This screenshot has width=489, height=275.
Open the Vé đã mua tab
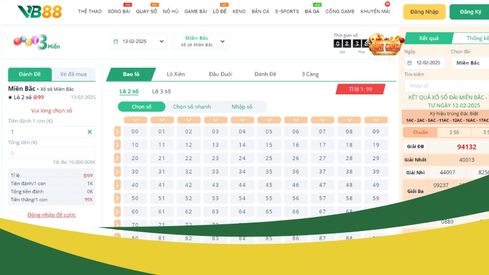(x=73, y=75)
